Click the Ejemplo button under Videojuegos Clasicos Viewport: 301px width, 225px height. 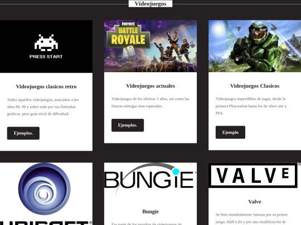(230, 132)
